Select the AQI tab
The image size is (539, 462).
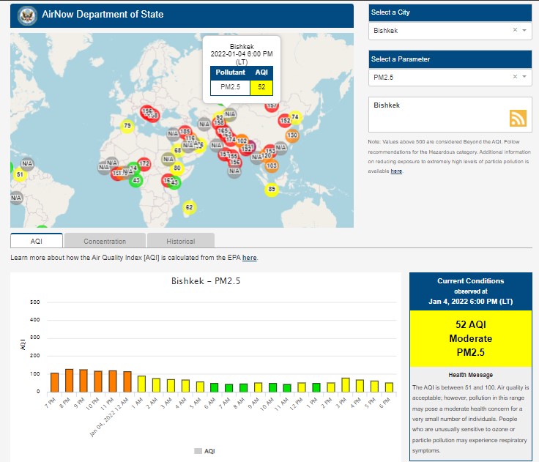coord(37,241)
